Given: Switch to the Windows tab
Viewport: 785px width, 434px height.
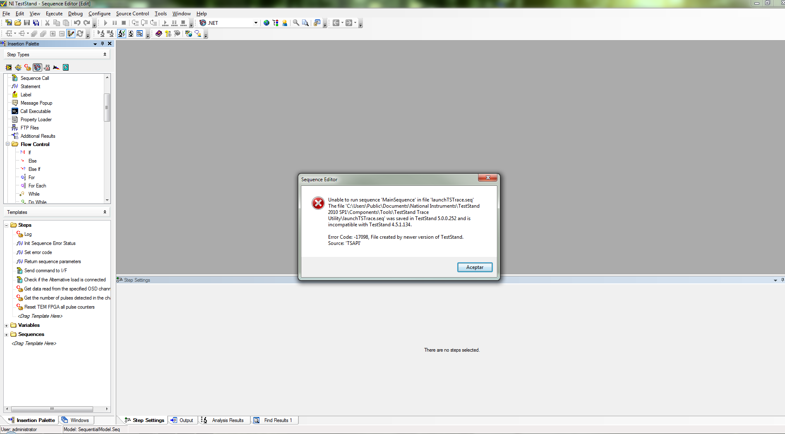Looking at the screenshot, I should coord(76,420).
